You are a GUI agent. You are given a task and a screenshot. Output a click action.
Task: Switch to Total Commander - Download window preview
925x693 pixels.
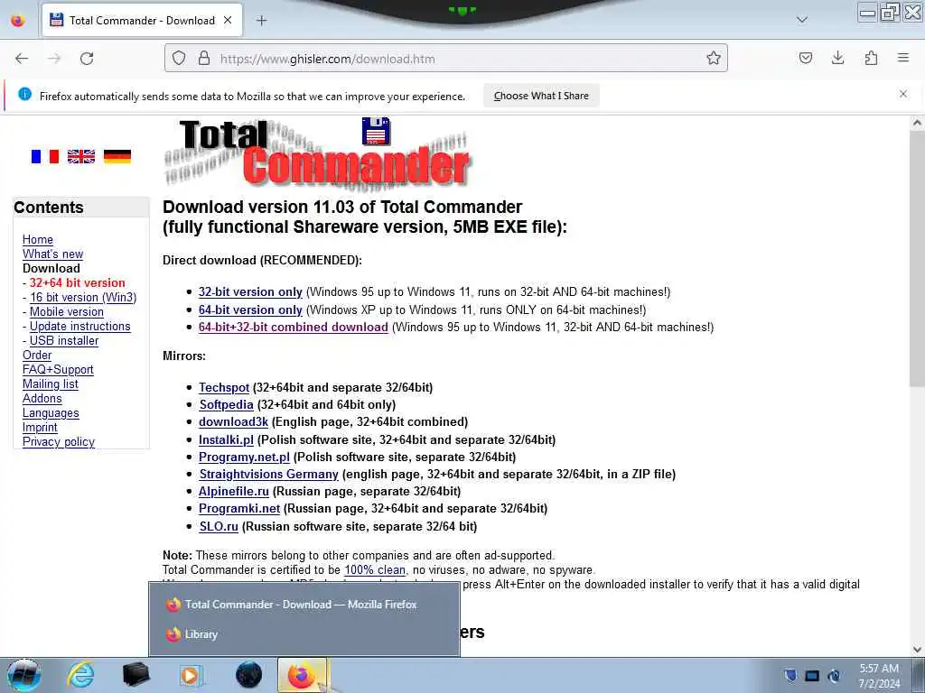tap(304, 604)
